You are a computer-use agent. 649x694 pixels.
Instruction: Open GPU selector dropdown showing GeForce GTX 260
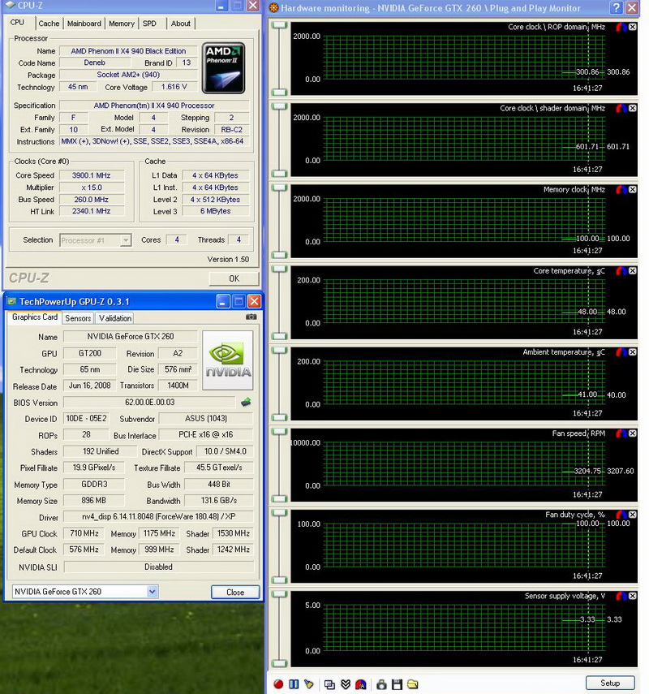[x=152, y=591]
